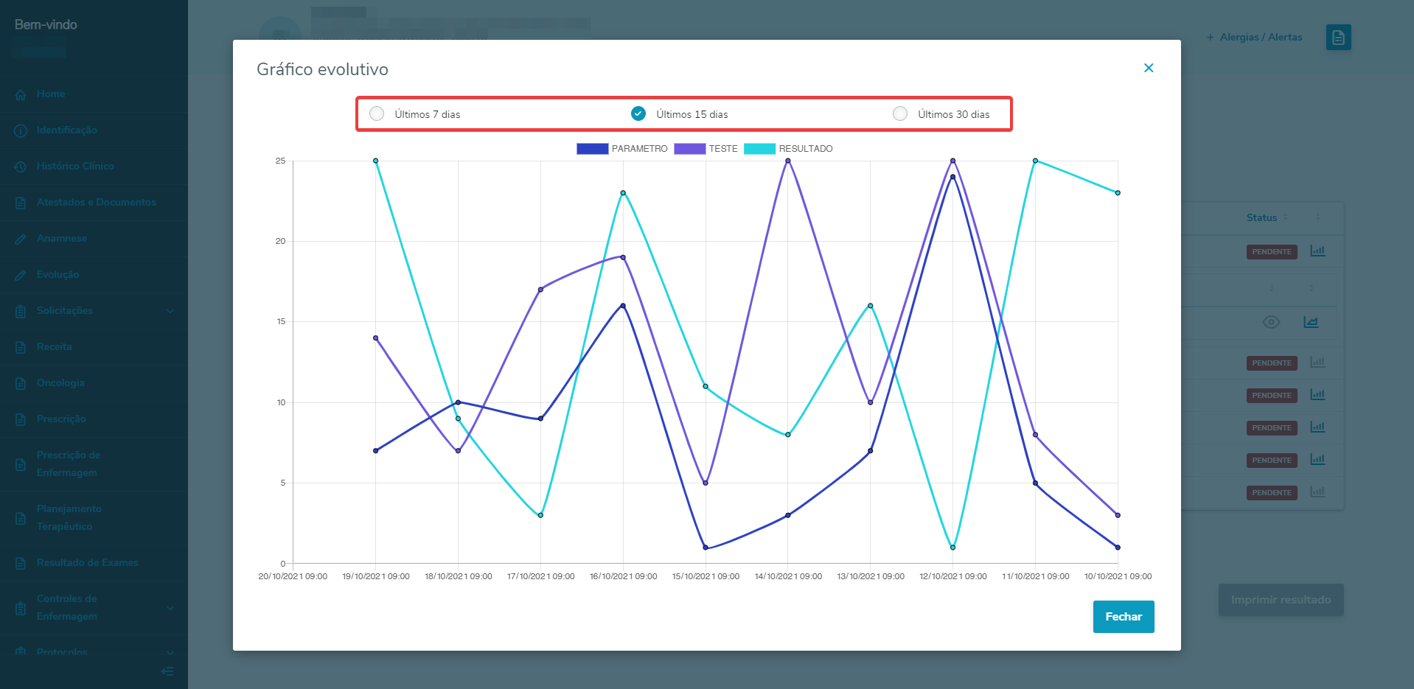
Task: Click Resultado de Exames sidebar icon
Action: pyautogui.click(x=21, y=563)
